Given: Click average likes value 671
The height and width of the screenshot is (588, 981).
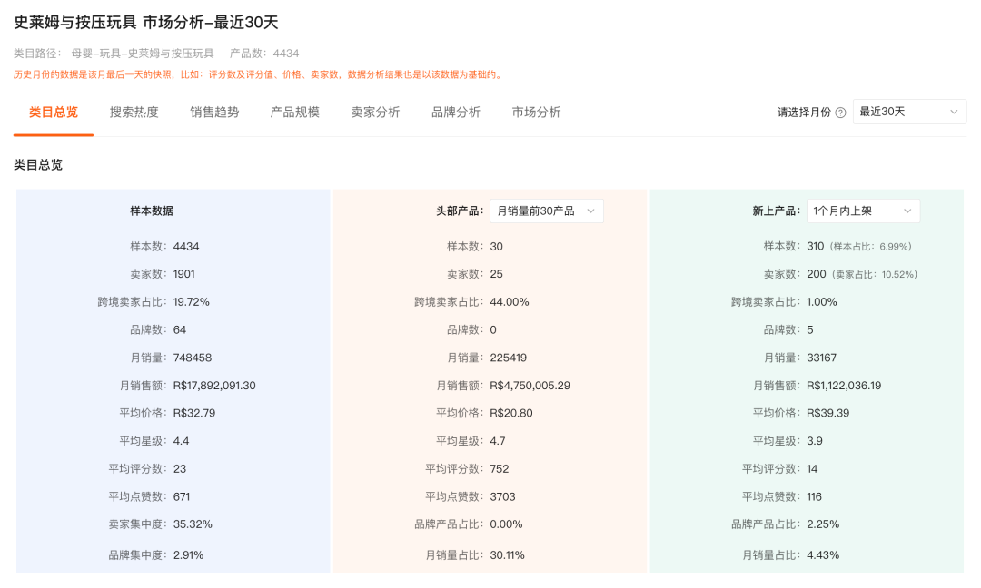Looking at the screenshot, I should (x=182, y=496).
